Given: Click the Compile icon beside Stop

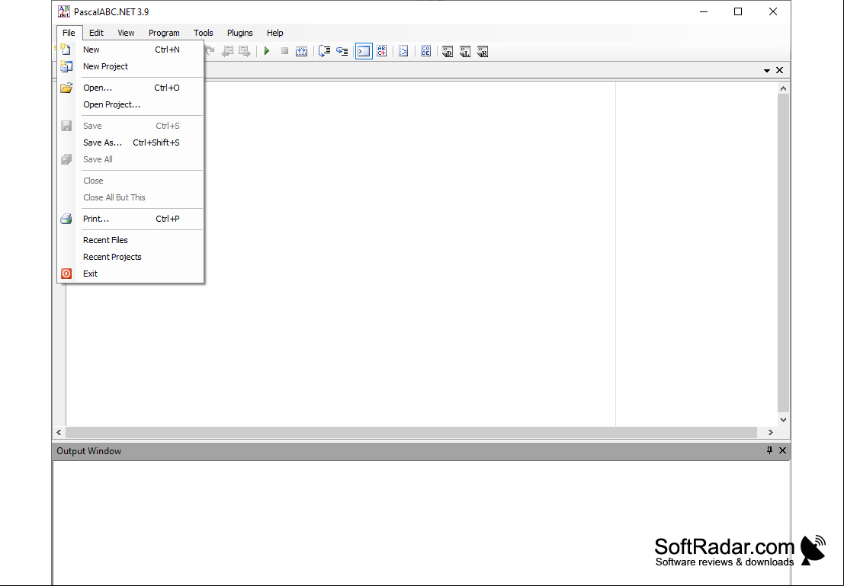Looking at the screenshot, I should coord(302,51).
